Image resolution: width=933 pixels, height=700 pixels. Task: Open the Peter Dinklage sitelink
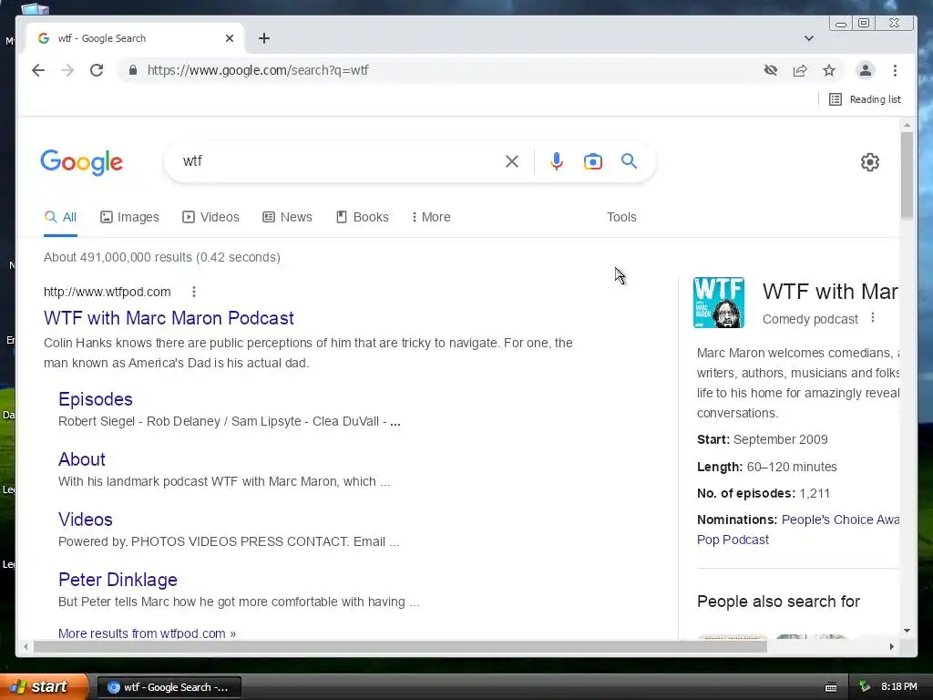tap(118, 580)
